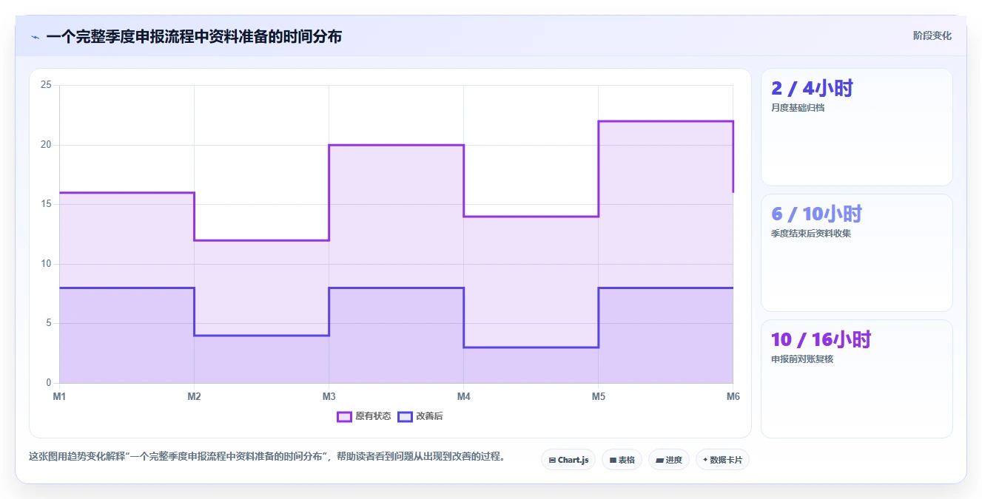Click the purple 原有状态 legend swatch
This screenshot has height=499, width=982.
[344, 417]
